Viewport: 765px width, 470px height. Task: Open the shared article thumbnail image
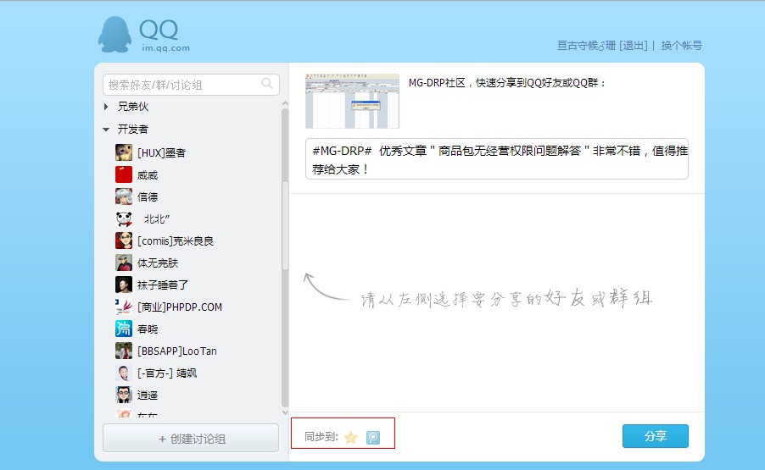click(x=352, y=101)
